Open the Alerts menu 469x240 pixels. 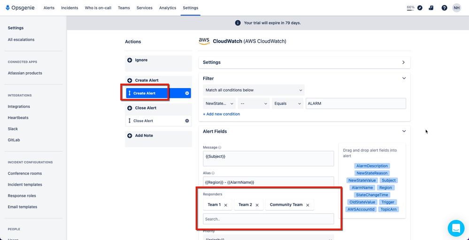click(x=49, y=8)
